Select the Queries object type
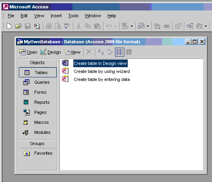This screenshot has height=182, width=212. coord(38,82)
